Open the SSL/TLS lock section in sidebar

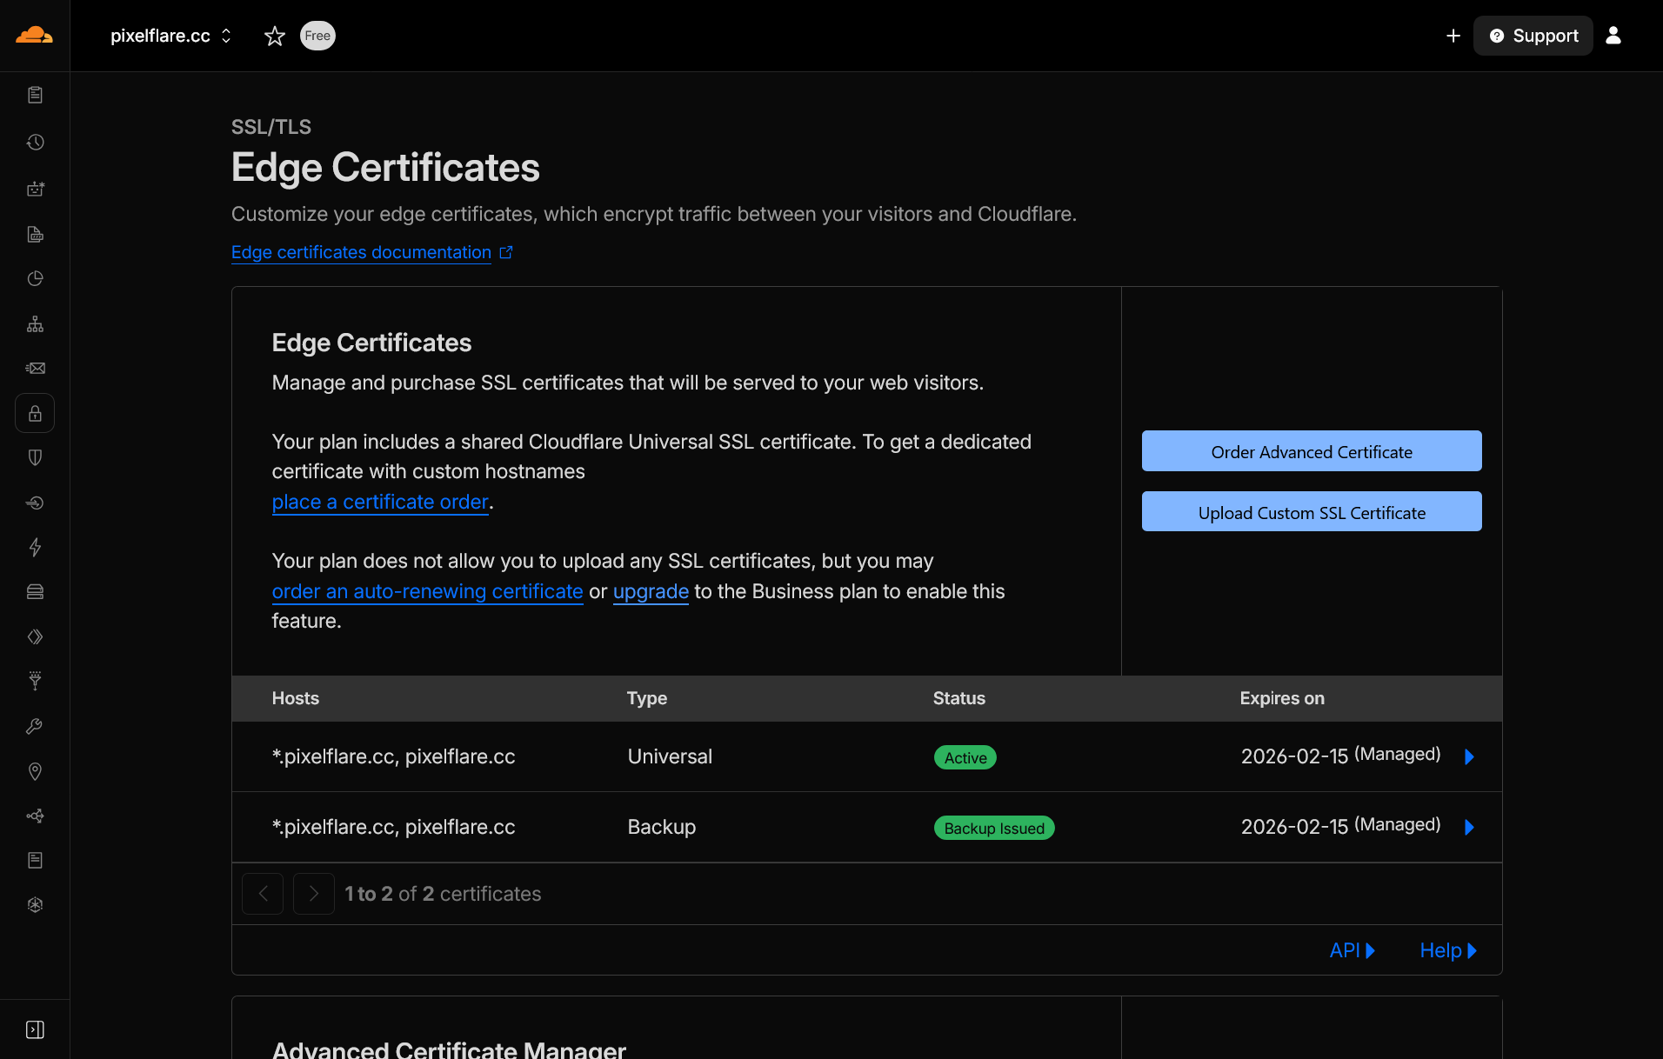(x=35, y=413)
